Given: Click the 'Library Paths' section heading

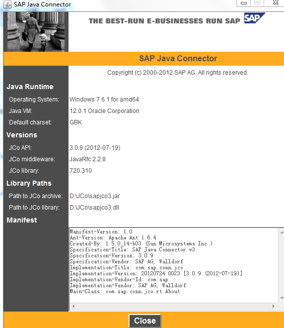Looking at the screenshot, I should (29, 183).
